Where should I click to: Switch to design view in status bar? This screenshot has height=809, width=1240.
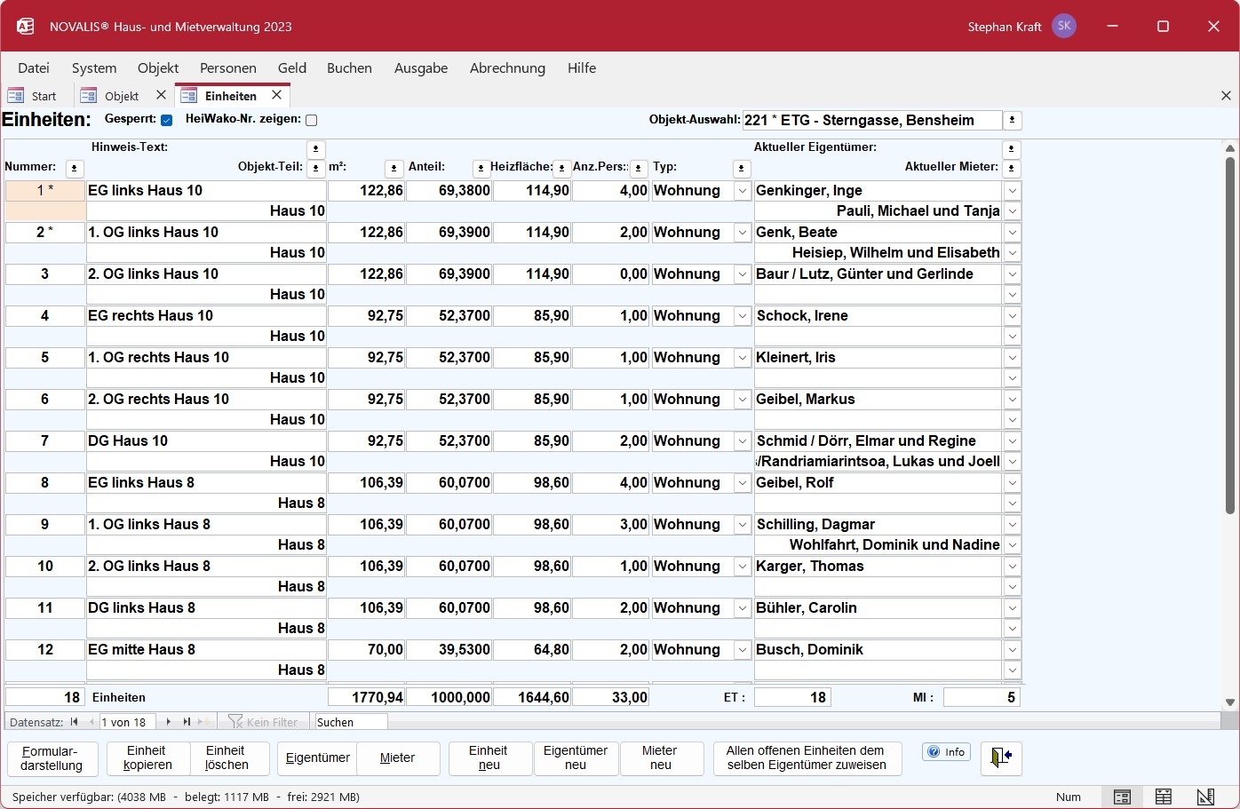(x=1204, y=797)
